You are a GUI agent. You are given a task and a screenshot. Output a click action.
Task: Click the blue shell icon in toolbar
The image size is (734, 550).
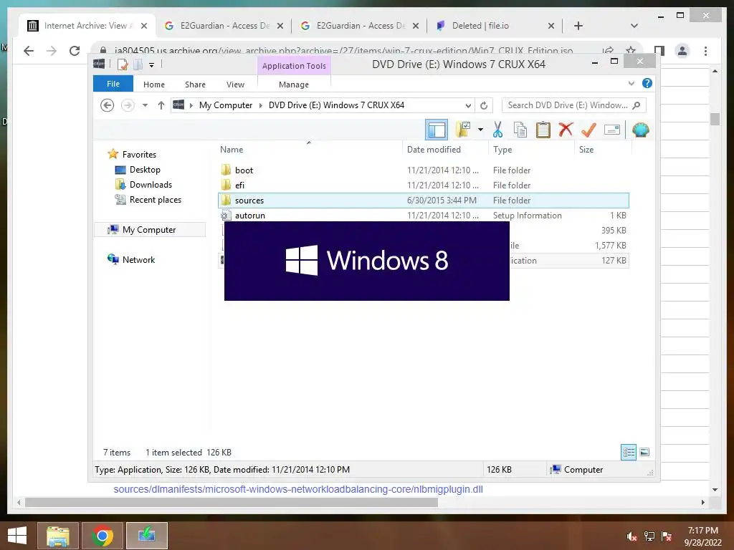click(x=640, y=130)
